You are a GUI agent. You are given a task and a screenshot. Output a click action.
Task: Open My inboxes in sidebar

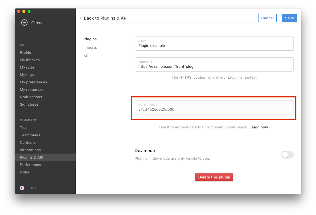click(30, 60)
